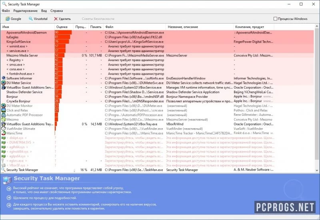
Task: Click the eglnokl64.sys driver icon
Action: (x=4, y=152)
